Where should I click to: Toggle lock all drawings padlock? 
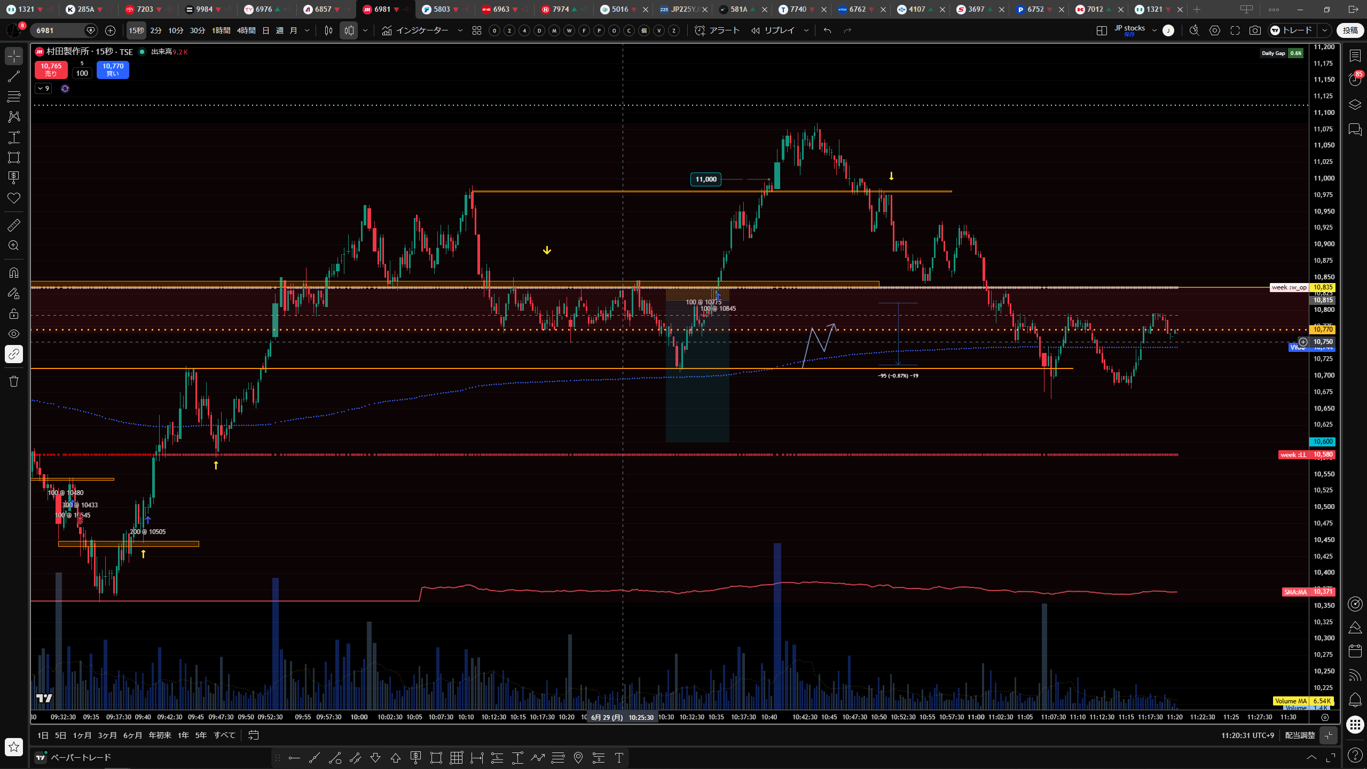click(x=14, y=313)
